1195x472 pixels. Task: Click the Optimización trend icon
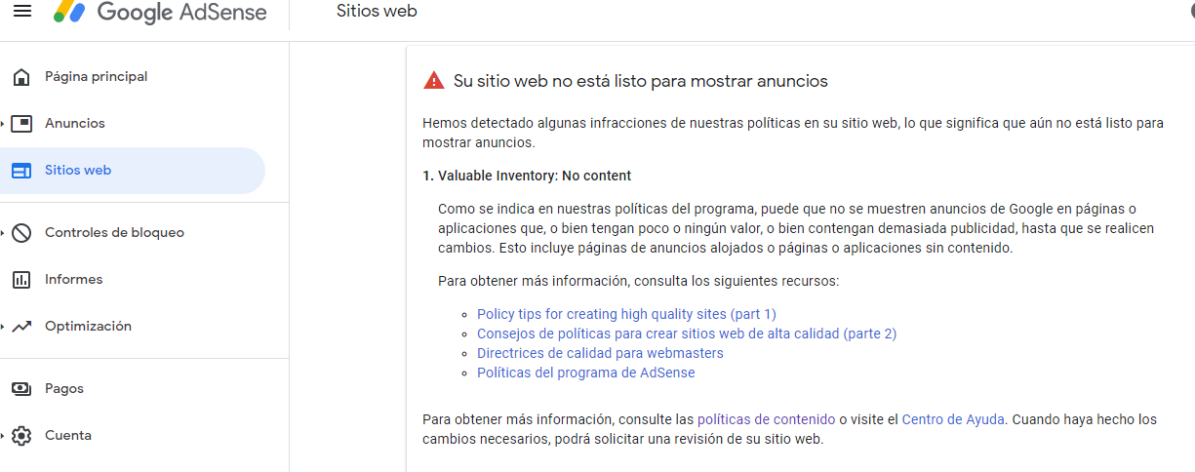[21, 326]
